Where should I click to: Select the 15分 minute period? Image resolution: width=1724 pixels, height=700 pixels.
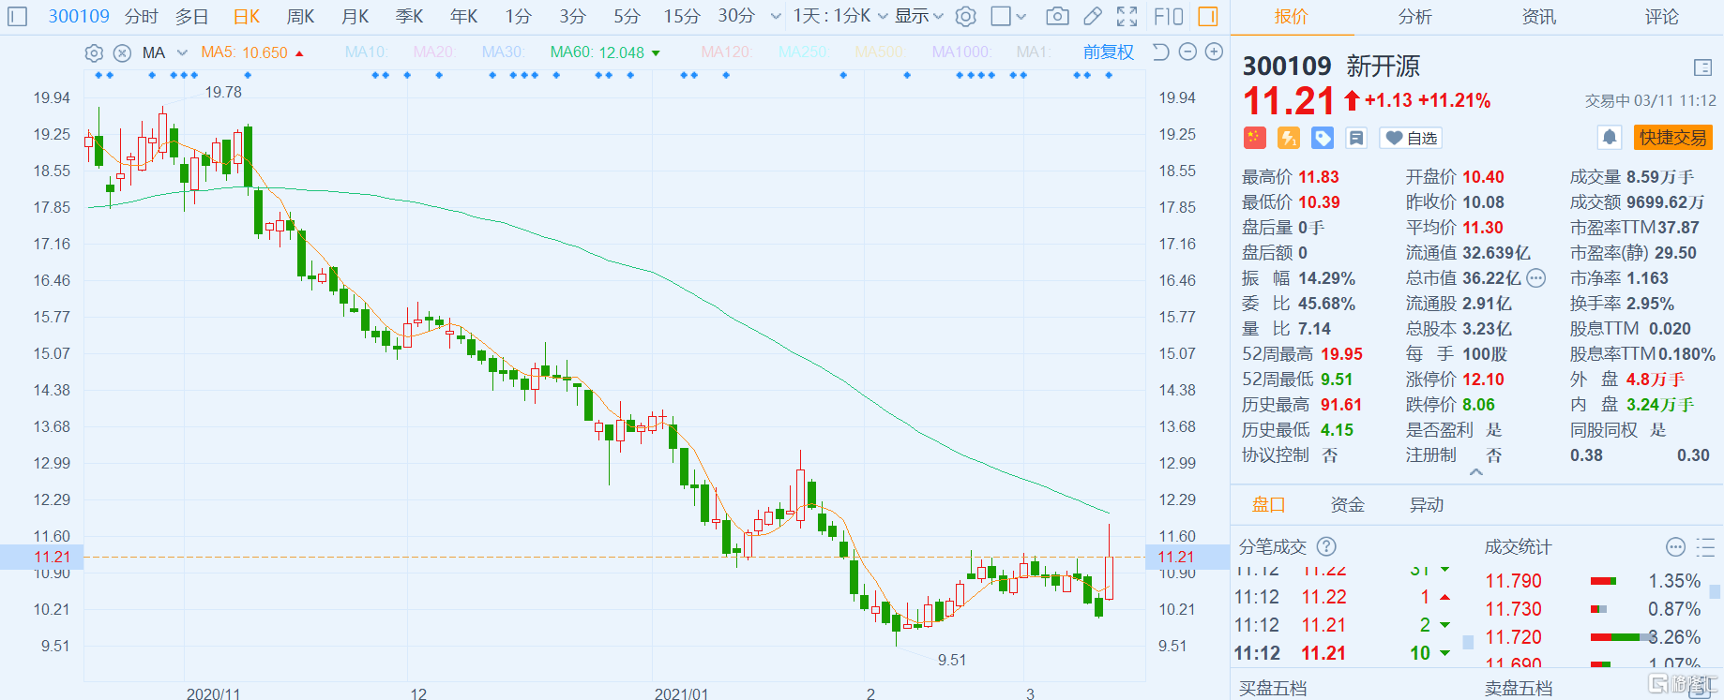682,16
